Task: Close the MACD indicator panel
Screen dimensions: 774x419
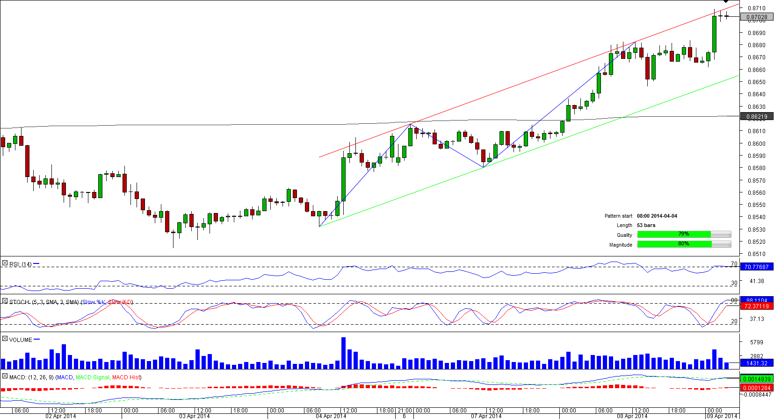Action: (5, 376)
